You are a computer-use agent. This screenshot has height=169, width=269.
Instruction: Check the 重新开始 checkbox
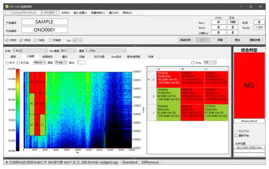point(236,135)
